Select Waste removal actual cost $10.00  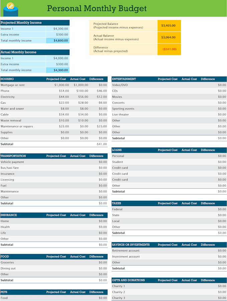click(x=83, y=120)
